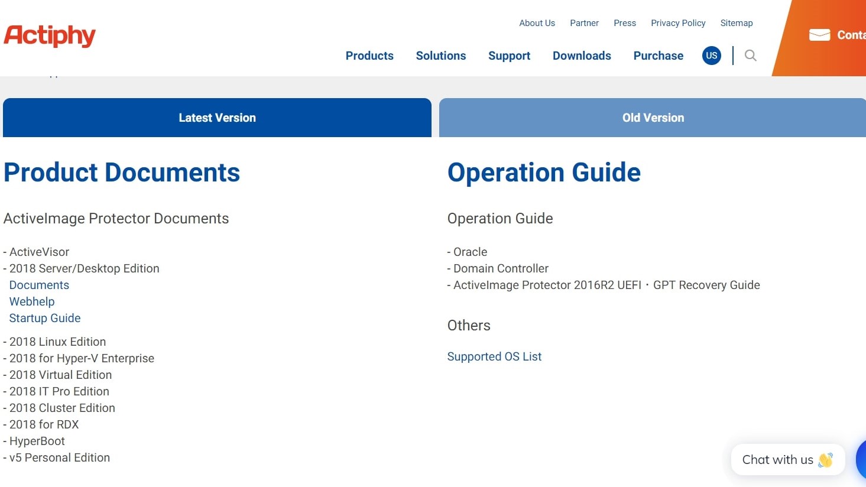866x487 pixels.
Task: Open the Chat with us widget
Action: click(788, 460)
